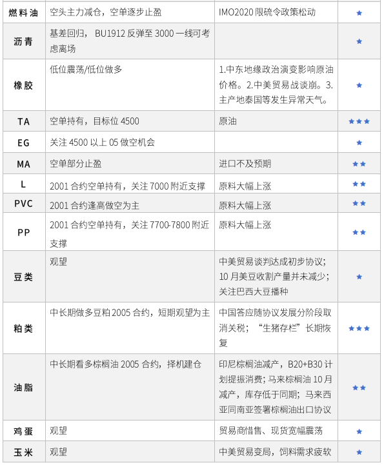Click the star rating in 燃料油 row
This screenshot has height=465, width=384.
pos(359,13)
